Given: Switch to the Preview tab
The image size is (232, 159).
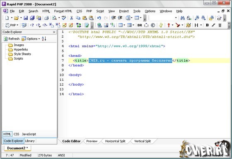Looking at the screenshot, I should [92, 141].
